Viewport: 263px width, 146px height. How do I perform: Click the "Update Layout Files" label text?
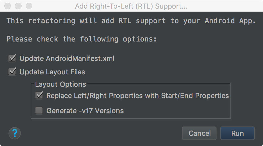tap(52, 72)
